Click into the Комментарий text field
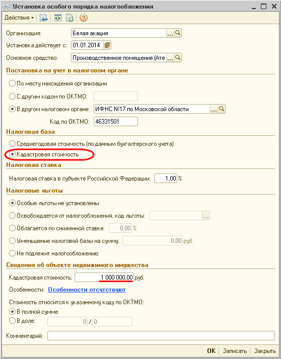Viewport: 281px width, 359px height. pyautogui.click(x=161, y=336)
